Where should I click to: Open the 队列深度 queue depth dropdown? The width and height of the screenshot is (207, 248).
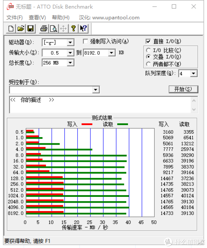pyautogui.click(x=194, y=73)
